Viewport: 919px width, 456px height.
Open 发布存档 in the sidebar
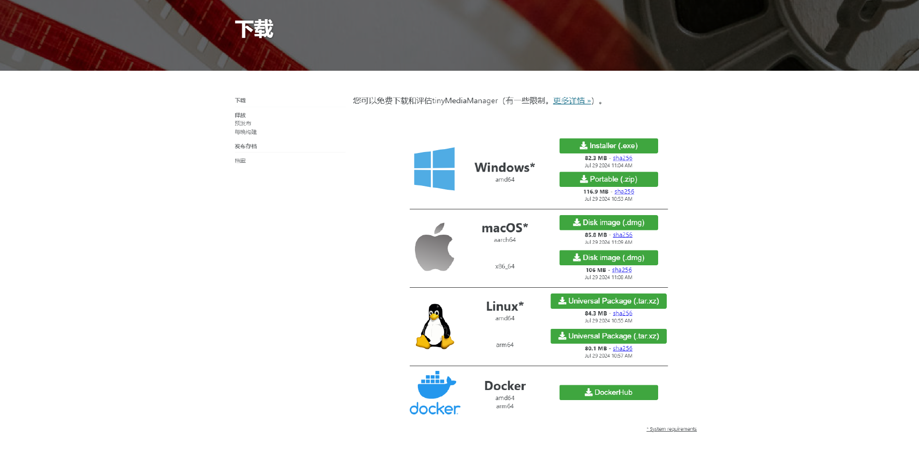point(246,146)
